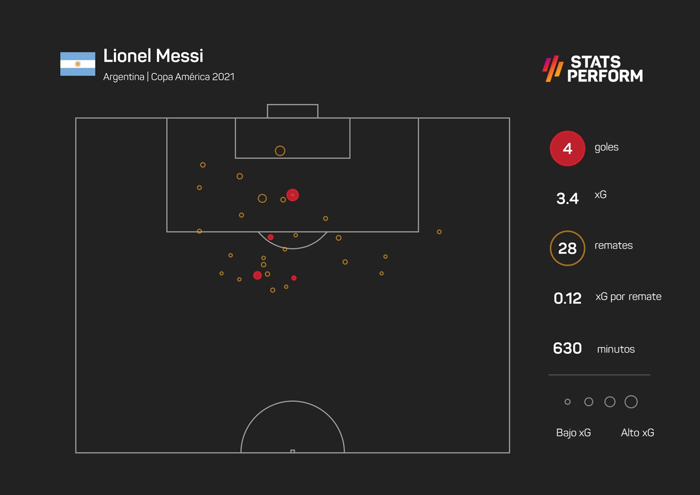The width and height of the screenshot is (700, 495).
Task: Select the red circle showing 4 goals
Action: [x=567, y=148]
